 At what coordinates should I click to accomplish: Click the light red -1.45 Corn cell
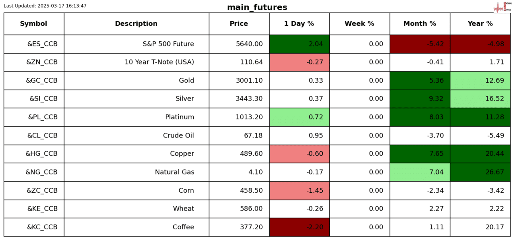(299, 191)
